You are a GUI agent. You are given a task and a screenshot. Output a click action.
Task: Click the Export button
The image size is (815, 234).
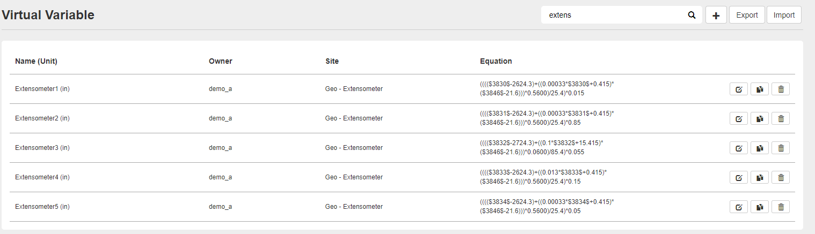(747, 15)
